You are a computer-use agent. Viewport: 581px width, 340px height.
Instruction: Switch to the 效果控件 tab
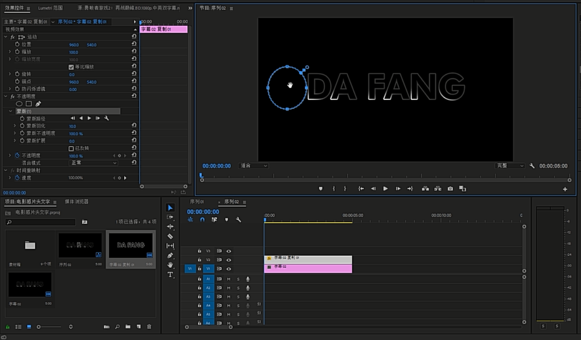click(14, 8)
